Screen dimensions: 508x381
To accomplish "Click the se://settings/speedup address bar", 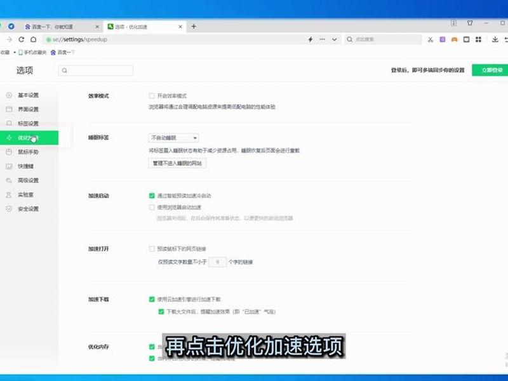I will pyautogui.click(x=175, y=39).
